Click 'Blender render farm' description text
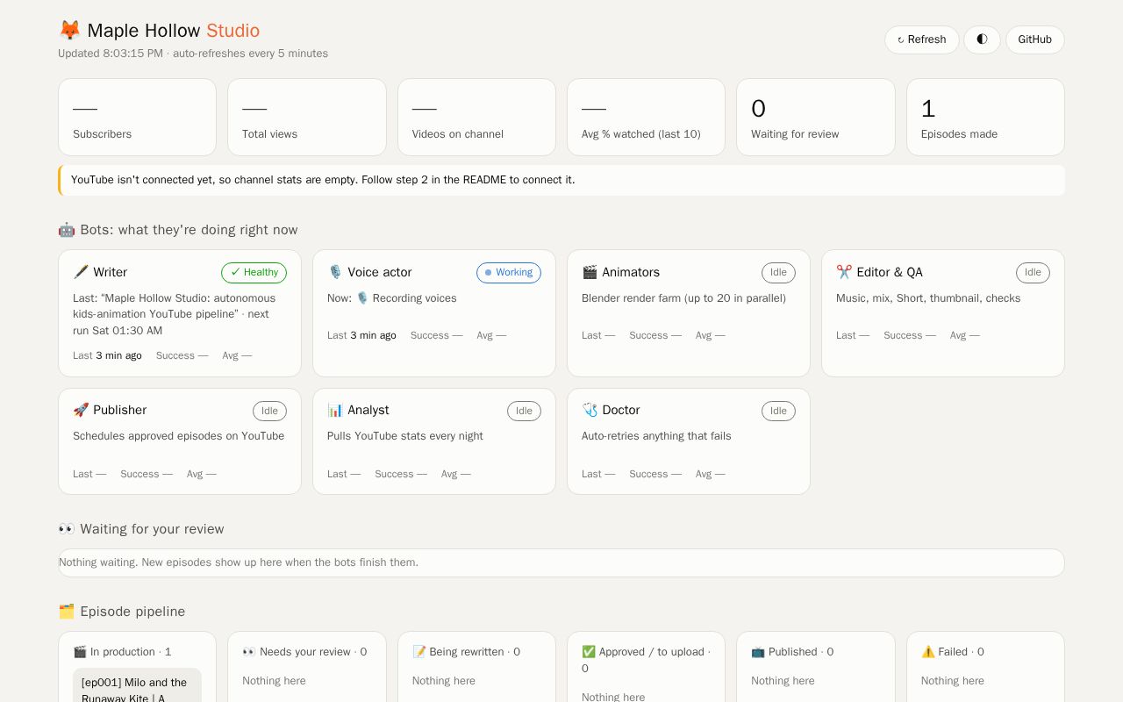 point(683,298)
